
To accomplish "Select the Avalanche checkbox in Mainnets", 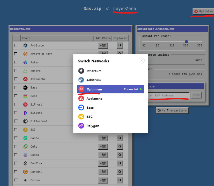I will (16, 79).
